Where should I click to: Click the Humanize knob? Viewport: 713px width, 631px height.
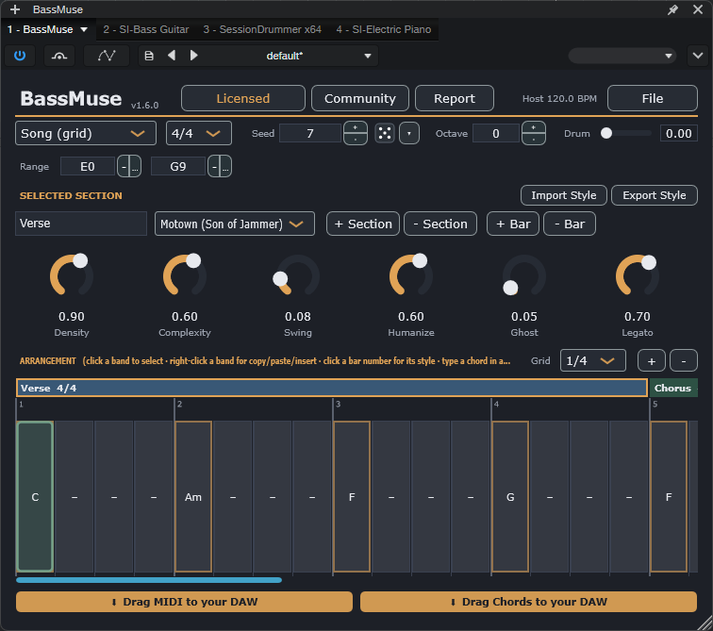[x=411, y=276]
